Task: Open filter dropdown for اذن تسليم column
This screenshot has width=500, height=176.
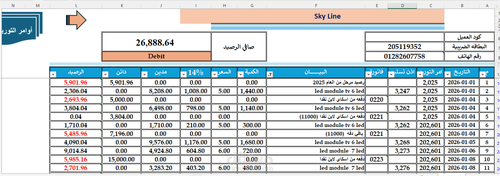Action: (x=391, y=75)
